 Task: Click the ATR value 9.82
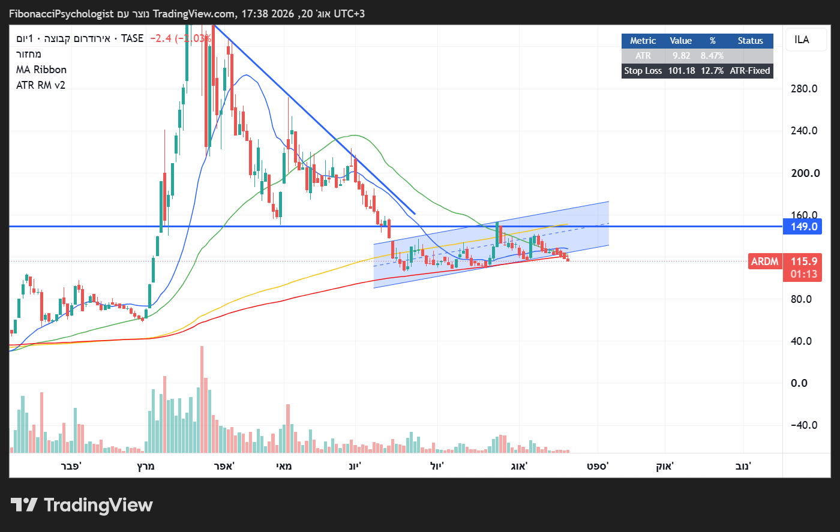(x=681, y=56)
